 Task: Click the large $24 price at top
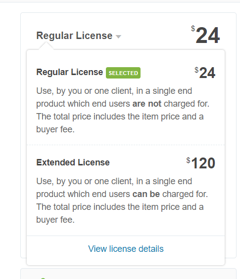click(x=205, y=35)
